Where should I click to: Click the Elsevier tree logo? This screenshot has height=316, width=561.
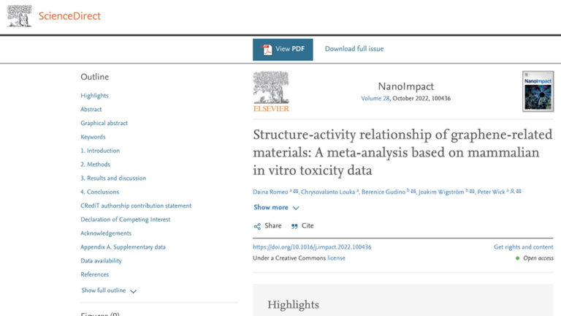pos(271,91)
